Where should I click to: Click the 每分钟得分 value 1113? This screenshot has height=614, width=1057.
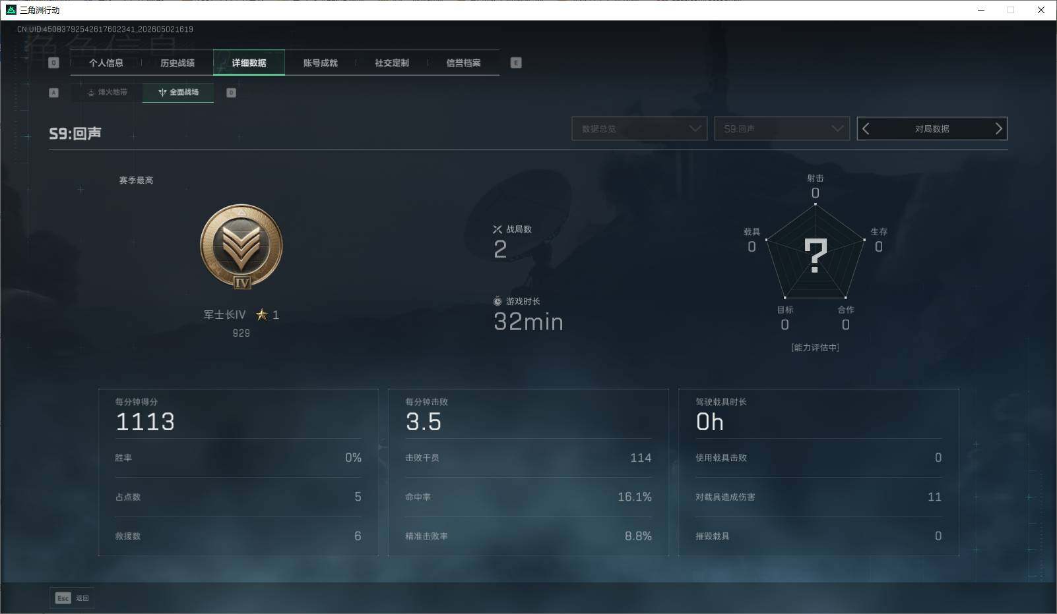[x=145, y=422]
